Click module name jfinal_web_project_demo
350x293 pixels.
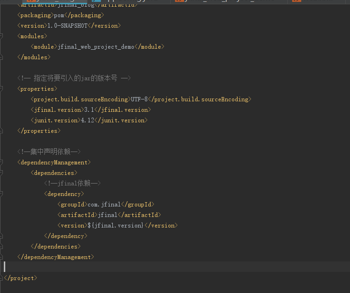tap(96, 47)
